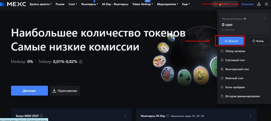Open the Кошелек wallet menu
Image resolution: width=271 pixels, height=121 pixels.
247,4
